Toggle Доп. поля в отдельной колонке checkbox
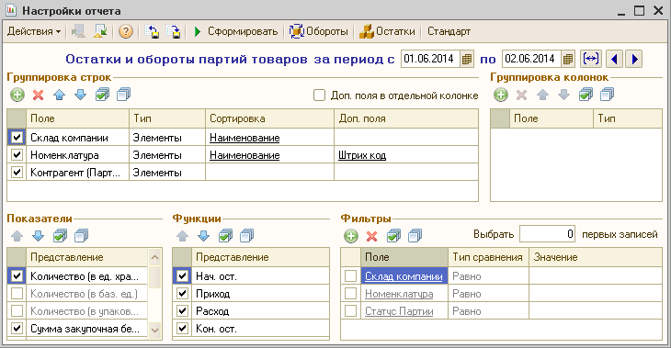The width and height of the screenshot is (671, 348). pyautogui.click(x=319, y=95)
